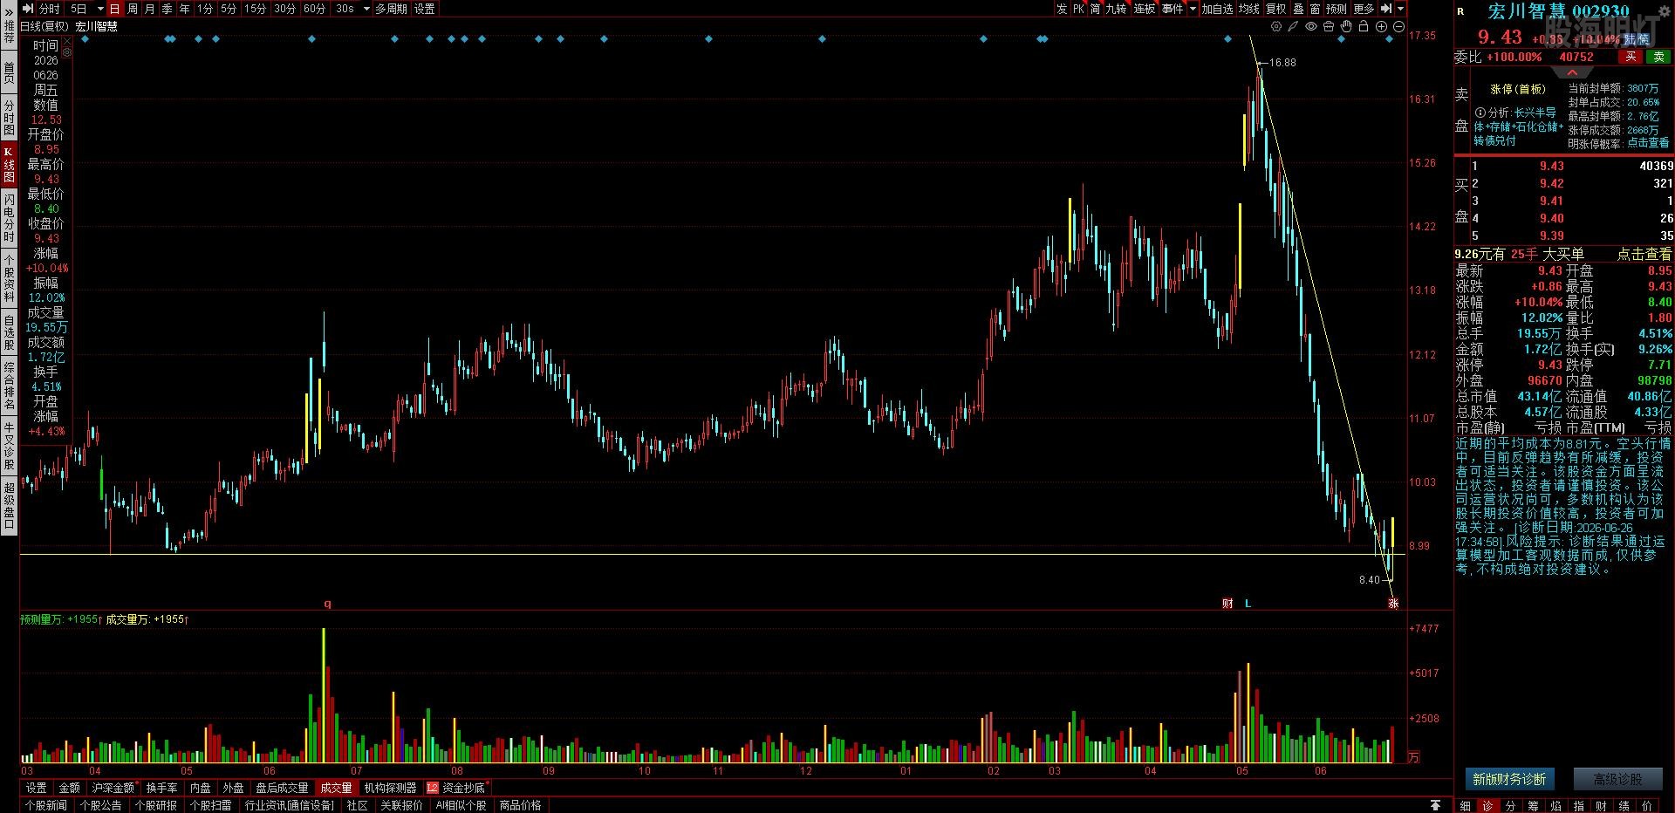Click the L marker on chart timeline
The width and height of the screenshot is (1675, 813).
click(1248, 604)
